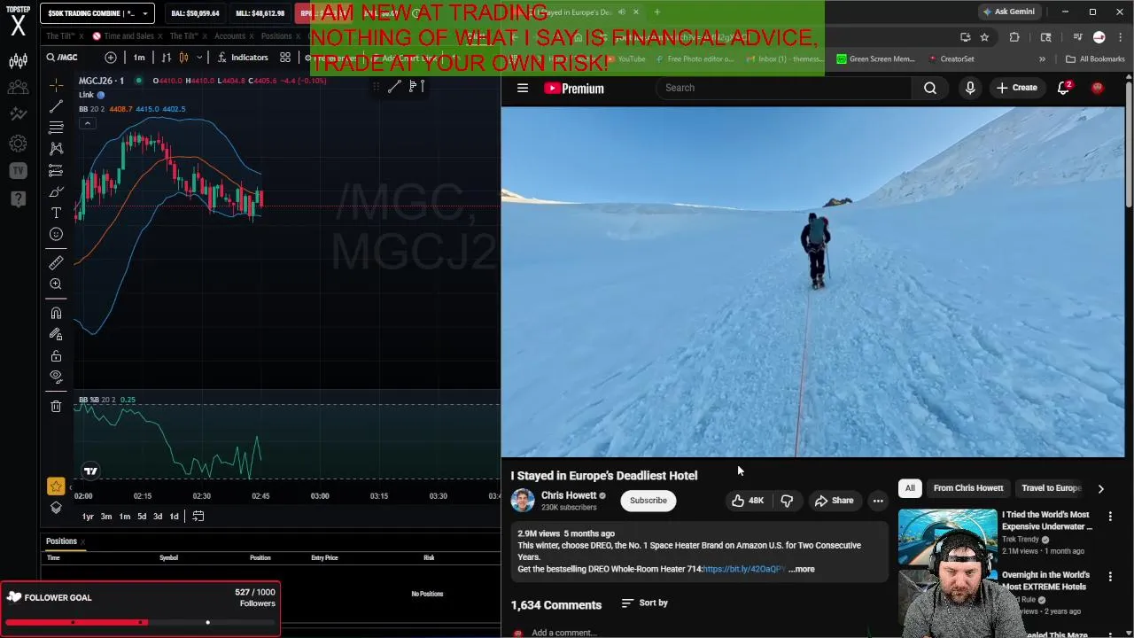Open the community people sidebar icon
This screenshot has width=1134, height=638.
(18, 87)
